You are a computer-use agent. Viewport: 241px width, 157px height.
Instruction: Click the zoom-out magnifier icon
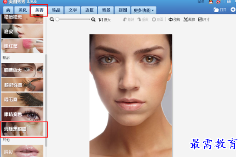(x=52, y=19)
